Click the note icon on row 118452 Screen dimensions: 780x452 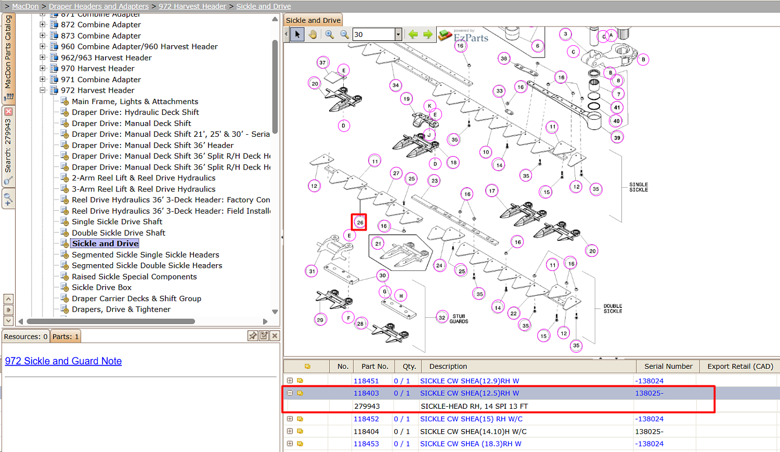pos(300,419)
